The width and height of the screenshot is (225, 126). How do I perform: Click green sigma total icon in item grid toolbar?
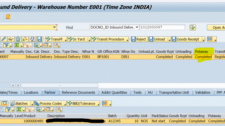click(x=19, y=109)
